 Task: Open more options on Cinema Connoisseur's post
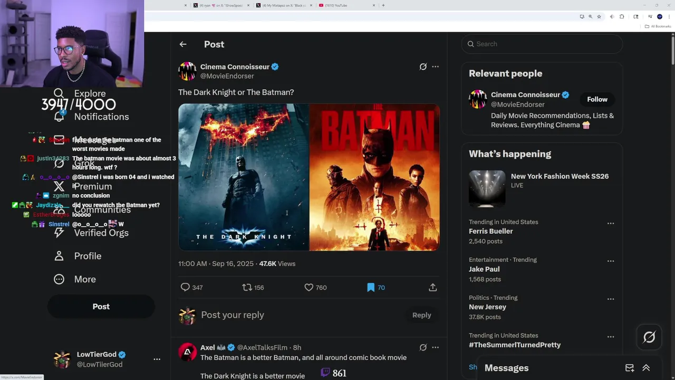pos(435,66)
